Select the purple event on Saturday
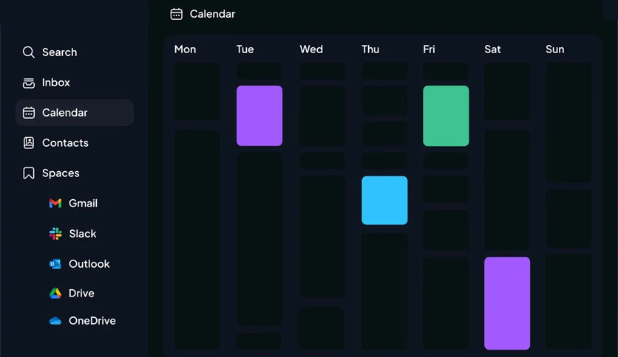The width and height of the screenshot is (618, 357). (x=507, y=303)
